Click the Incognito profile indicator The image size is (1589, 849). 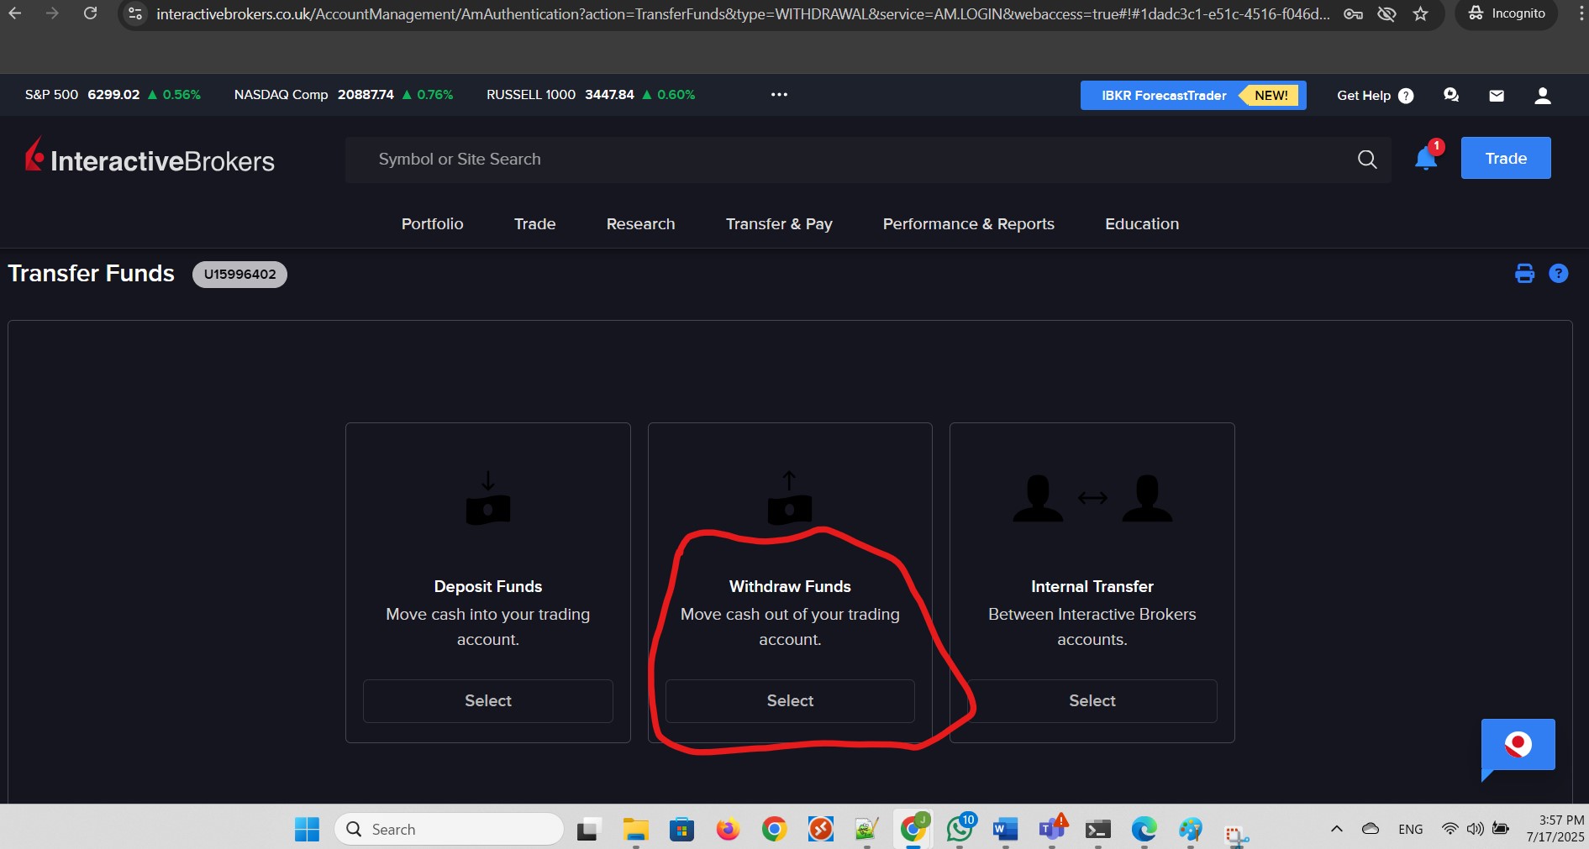pos(1507,13)
